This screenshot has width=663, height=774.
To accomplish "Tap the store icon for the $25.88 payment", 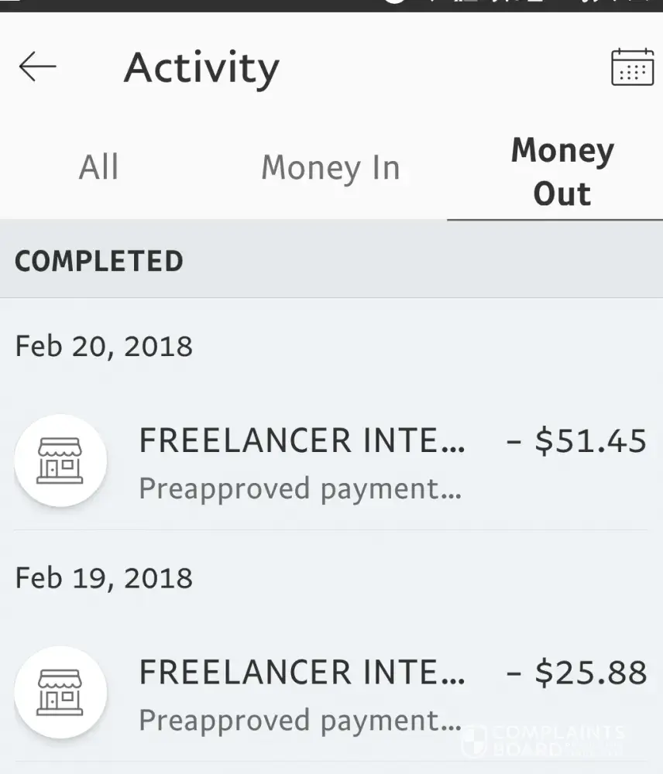I will click(60, 693).
